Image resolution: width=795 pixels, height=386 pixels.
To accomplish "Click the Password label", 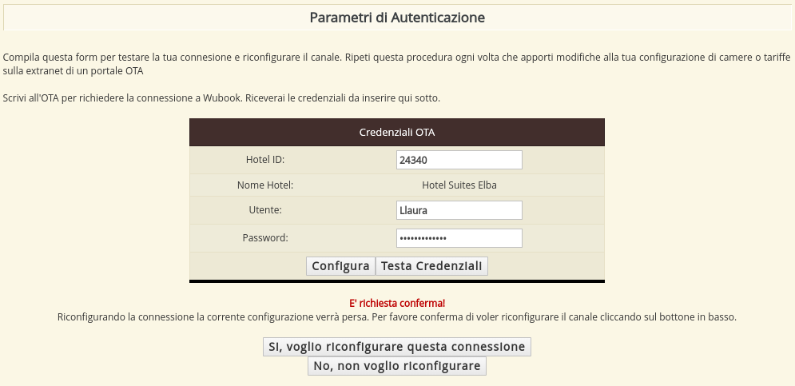I will (x=265, y=237).
